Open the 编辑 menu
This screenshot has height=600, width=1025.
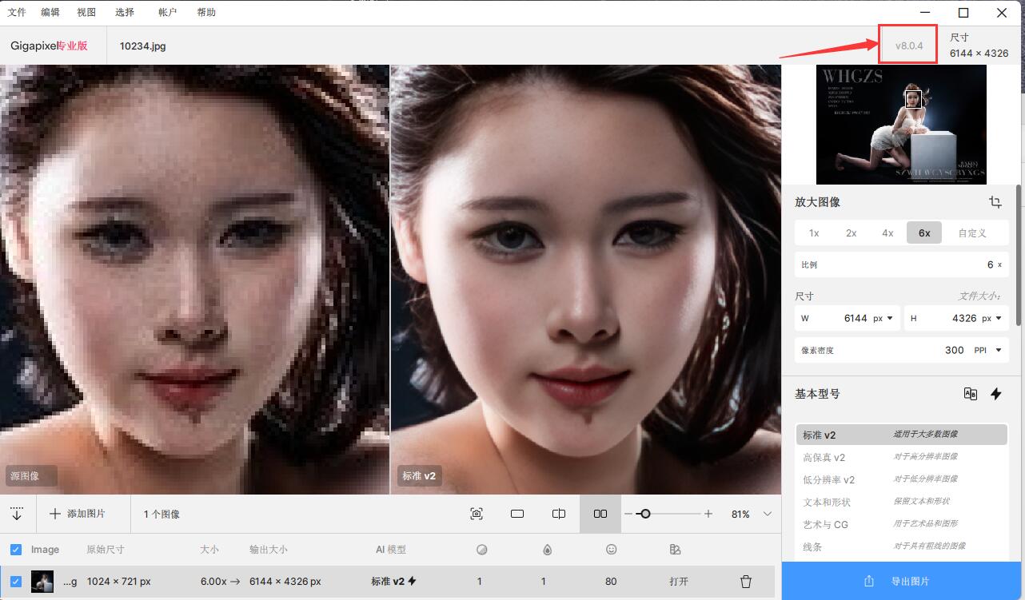[50, 13]
